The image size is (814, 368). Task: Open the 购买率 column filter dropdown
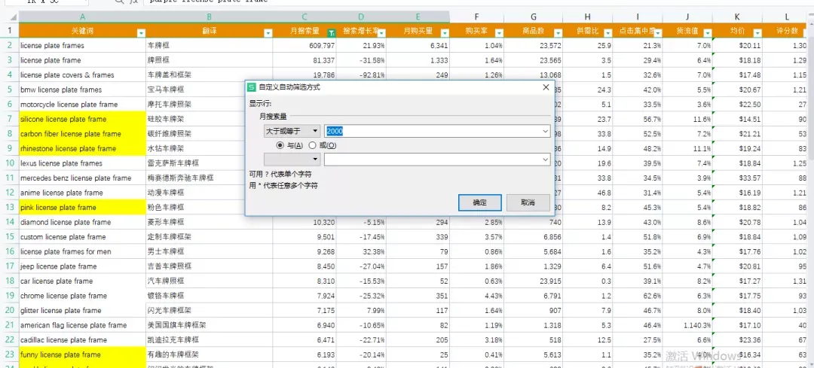499,33
